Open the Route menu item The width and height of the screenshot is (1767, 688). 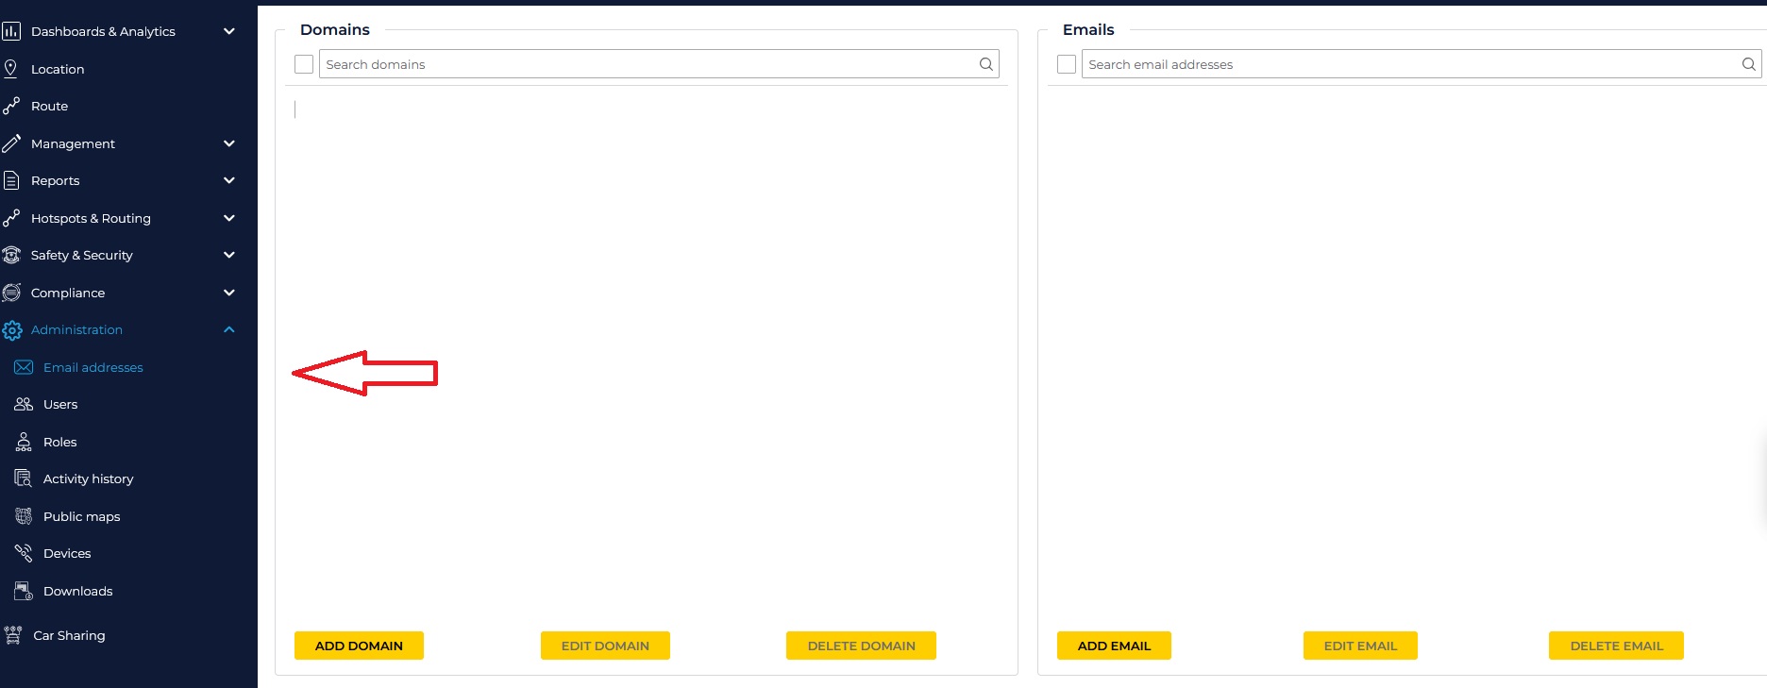[x=49, y=106]
